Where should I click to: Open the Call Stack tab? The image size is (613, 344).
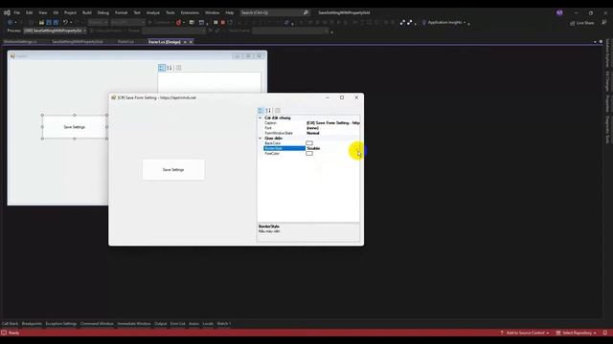click(x=10, y=324)
